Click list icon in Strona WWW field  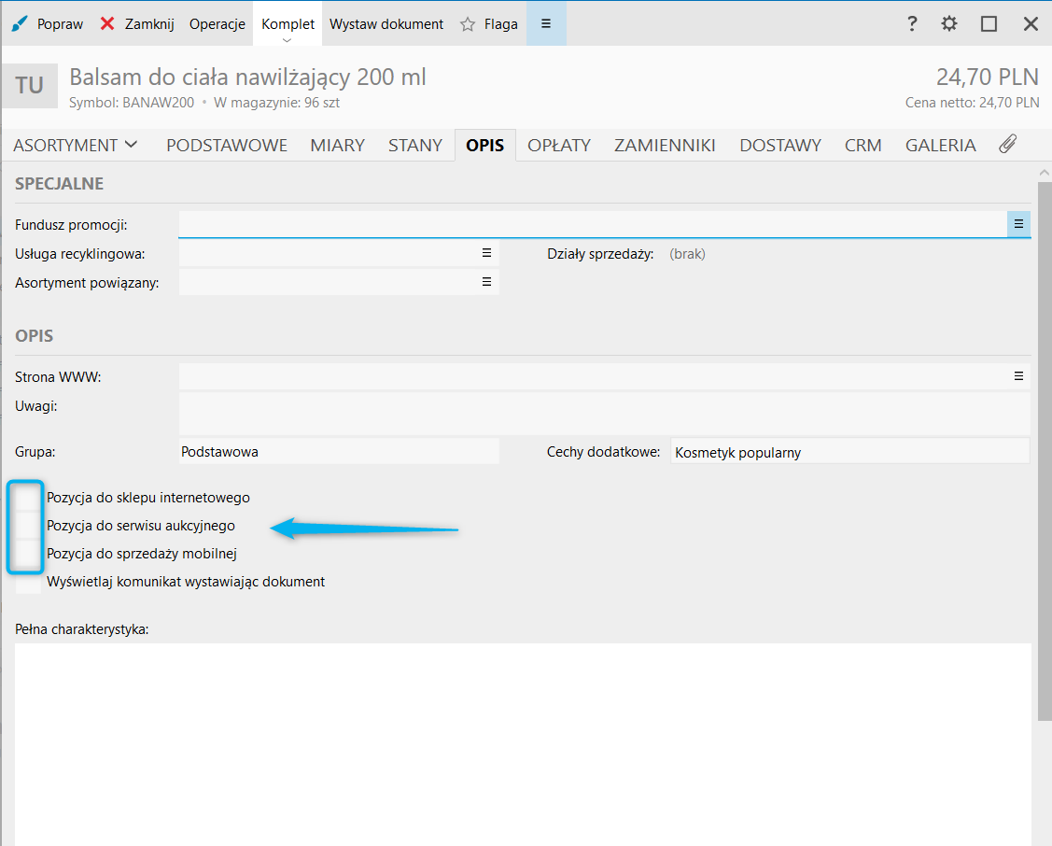click(1018, 376)
